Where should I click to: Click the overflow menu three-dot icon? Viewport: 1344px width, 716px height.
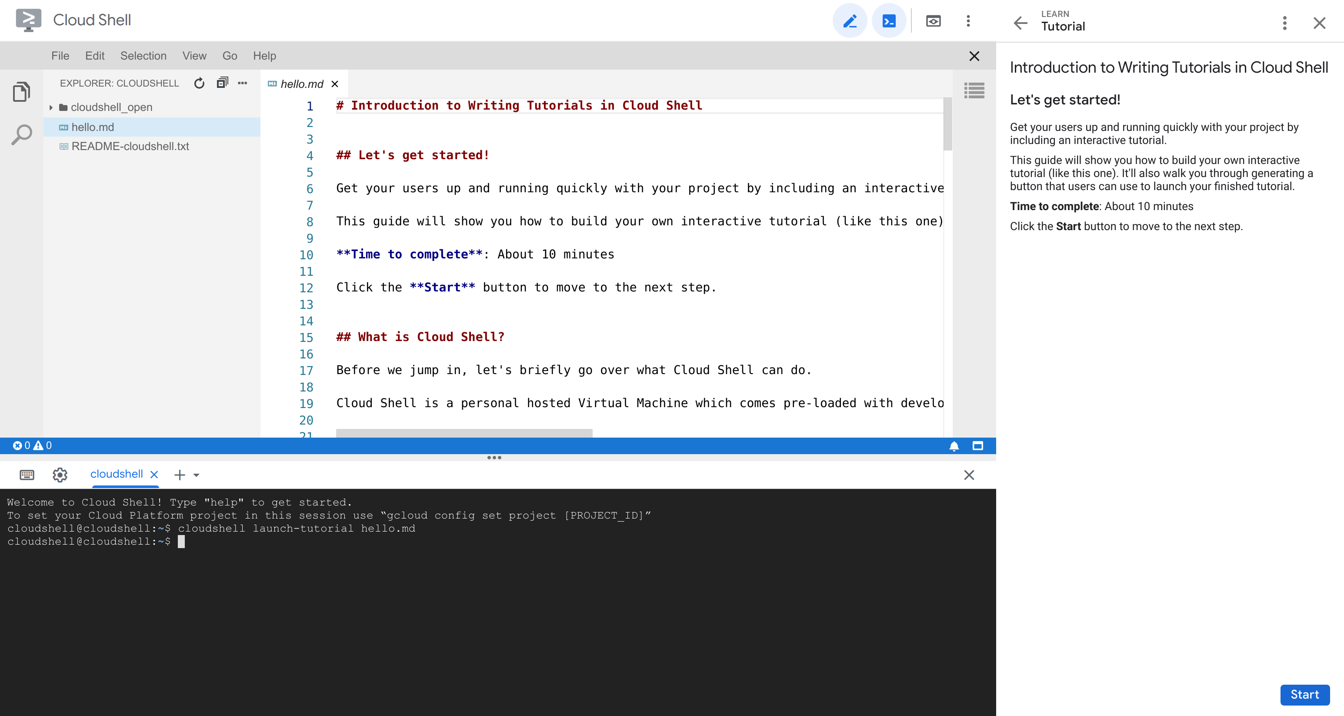pos(968,20)
